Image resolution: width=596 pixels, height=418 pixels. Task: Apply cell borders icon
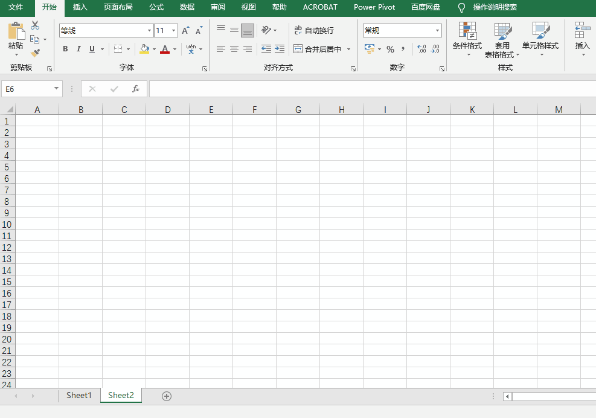118,49
